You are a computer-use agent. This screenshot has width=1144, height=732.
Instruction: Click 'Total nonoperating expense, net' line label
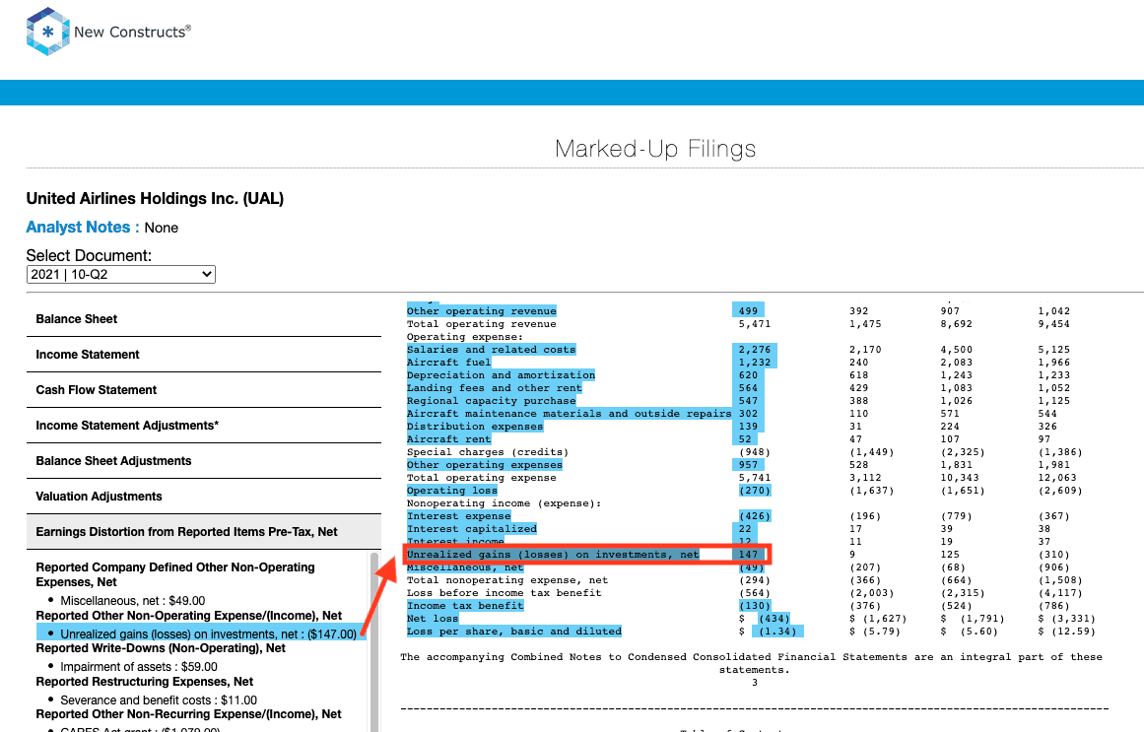pyautogui.click(x=507, y=580)
